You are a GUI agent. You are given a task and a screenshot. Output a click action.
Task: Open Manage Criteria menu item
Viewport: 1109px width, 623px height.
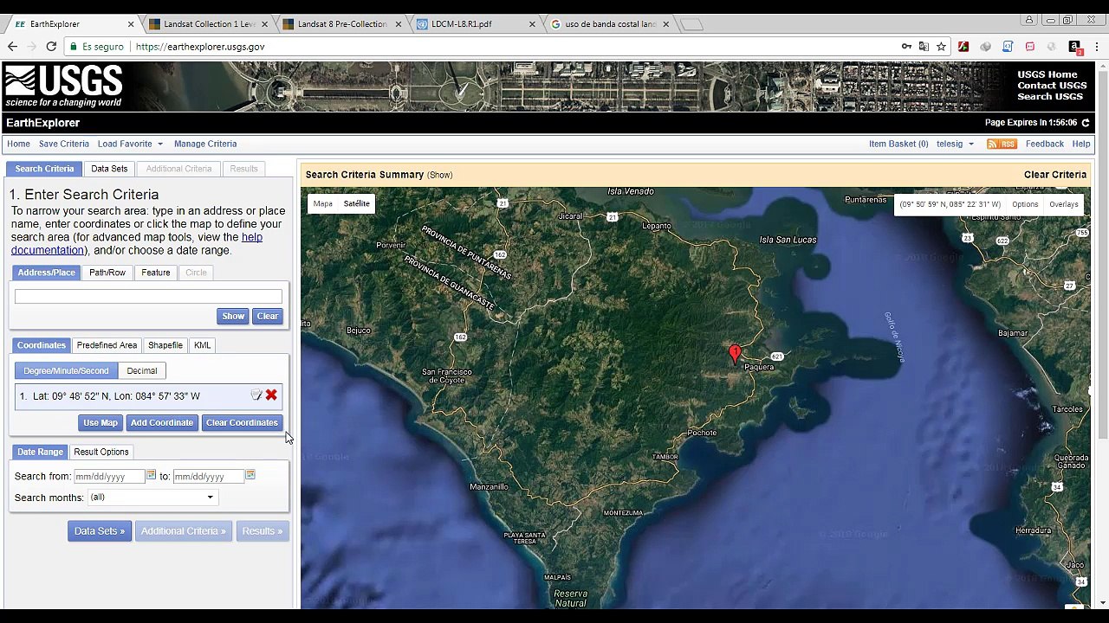tap(205, 144)
